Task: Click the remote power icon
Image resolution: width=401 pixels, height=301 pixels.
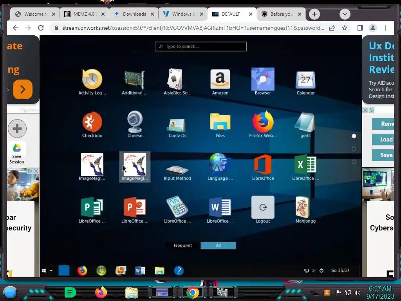Action: point(322,270)
